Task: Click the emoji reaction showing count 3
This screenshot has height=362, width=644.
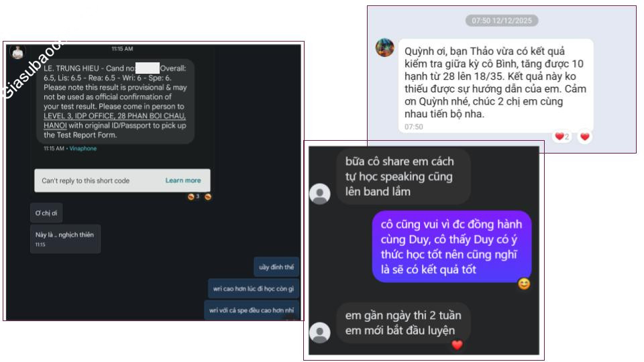Action: (193, 196)
